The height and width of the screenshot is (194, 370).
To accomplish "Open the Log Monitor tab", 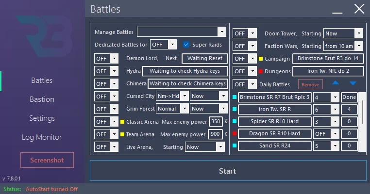I will 42,137.
